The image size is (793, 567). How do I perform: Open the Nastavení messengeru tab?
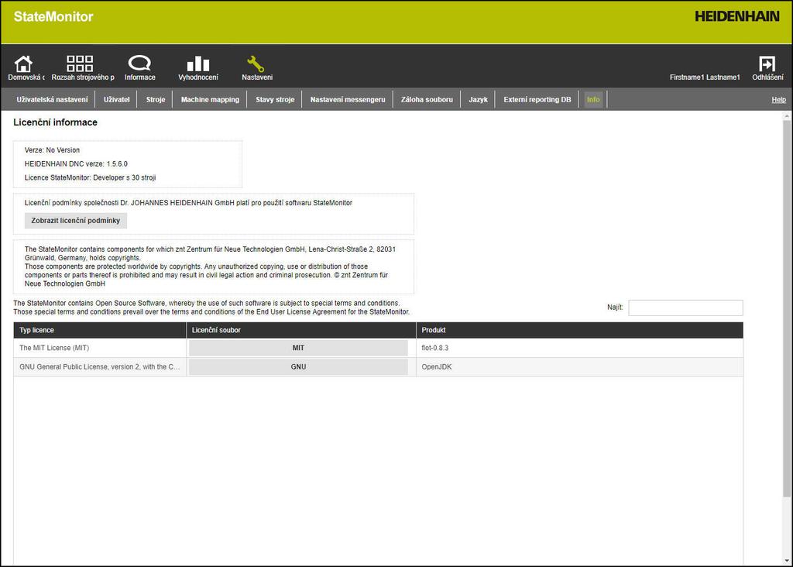point(348,100)
